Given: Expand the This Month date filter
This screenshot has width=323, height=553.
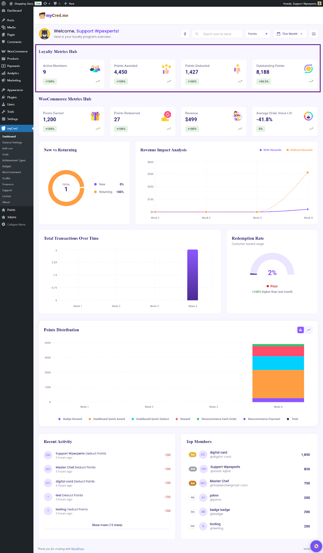Looking at the screenshot, I should [290, 34].
